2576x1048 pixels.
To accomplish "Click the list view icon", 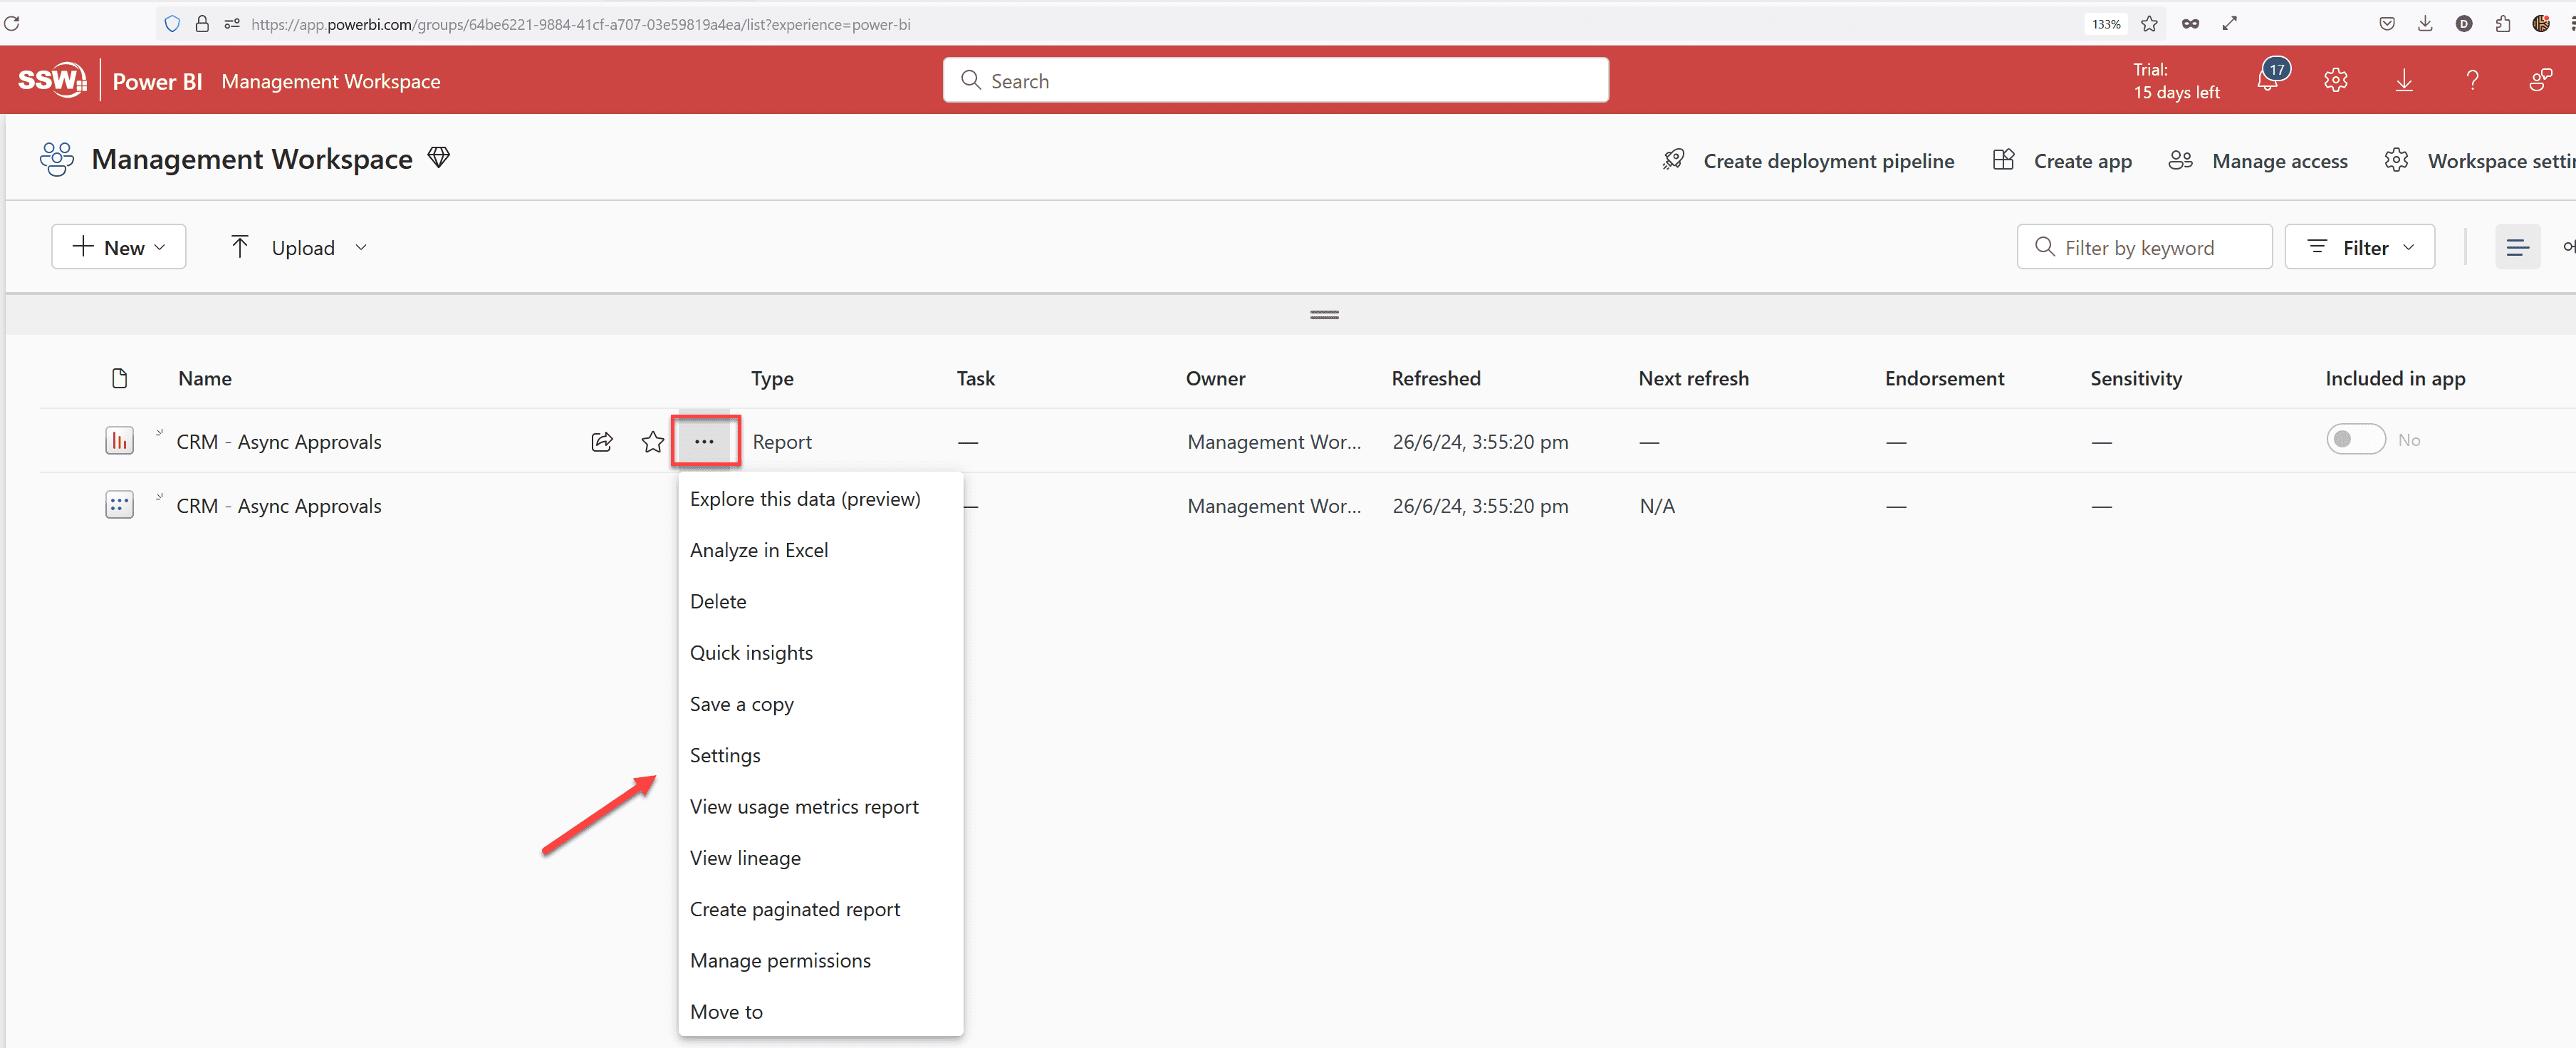I will pyautogui.click(x=2517, y=247).
